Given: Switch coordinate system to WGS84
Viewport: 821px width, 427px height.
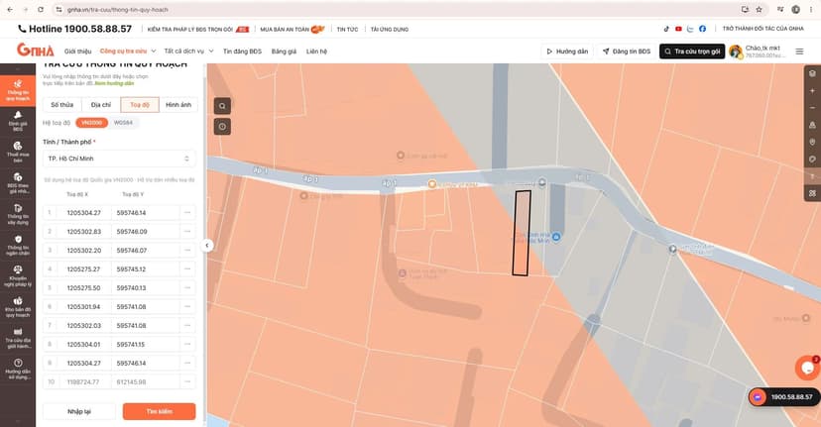Looking at the screenshot, I should (x=124, y=123).
